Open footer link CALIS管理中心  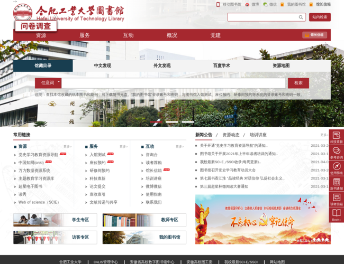tap(106, 262)
